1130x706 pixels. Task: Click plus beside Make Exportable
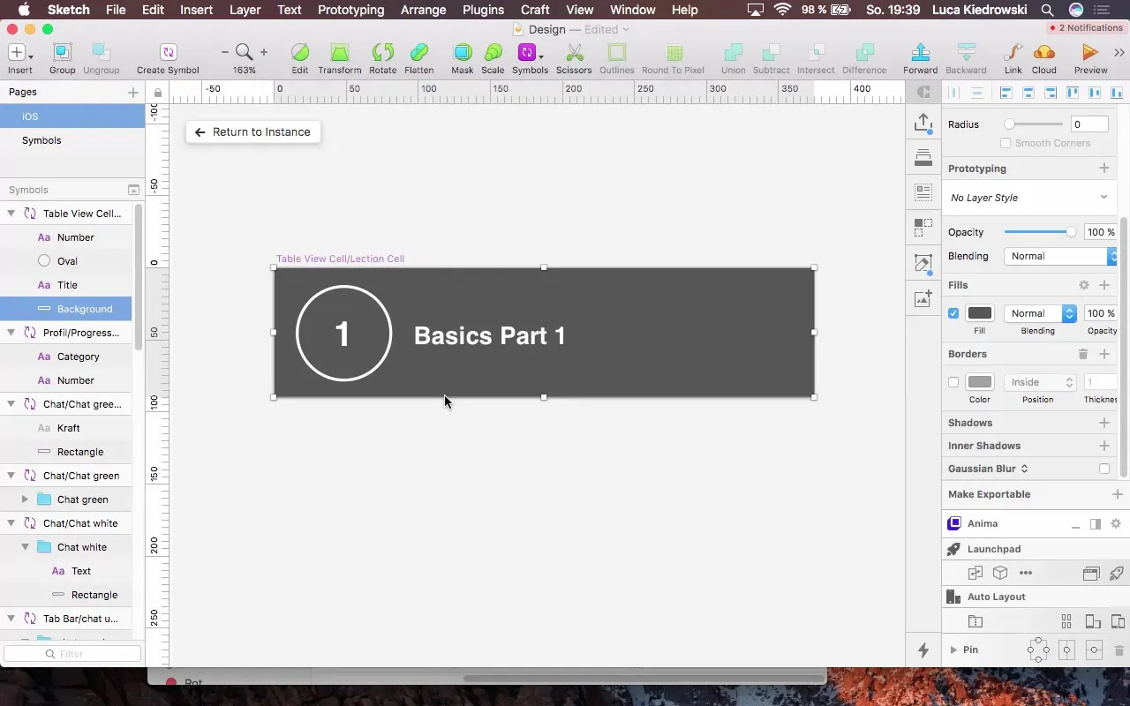tap(1118, 494)
